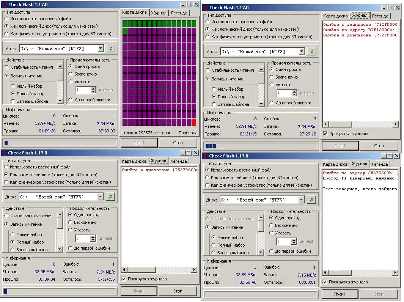The width and height of the screenshot is (404, 302).
Task: Click action list scroll-up arrow in window showing 3 errors
Action: [x=261, y=69]
